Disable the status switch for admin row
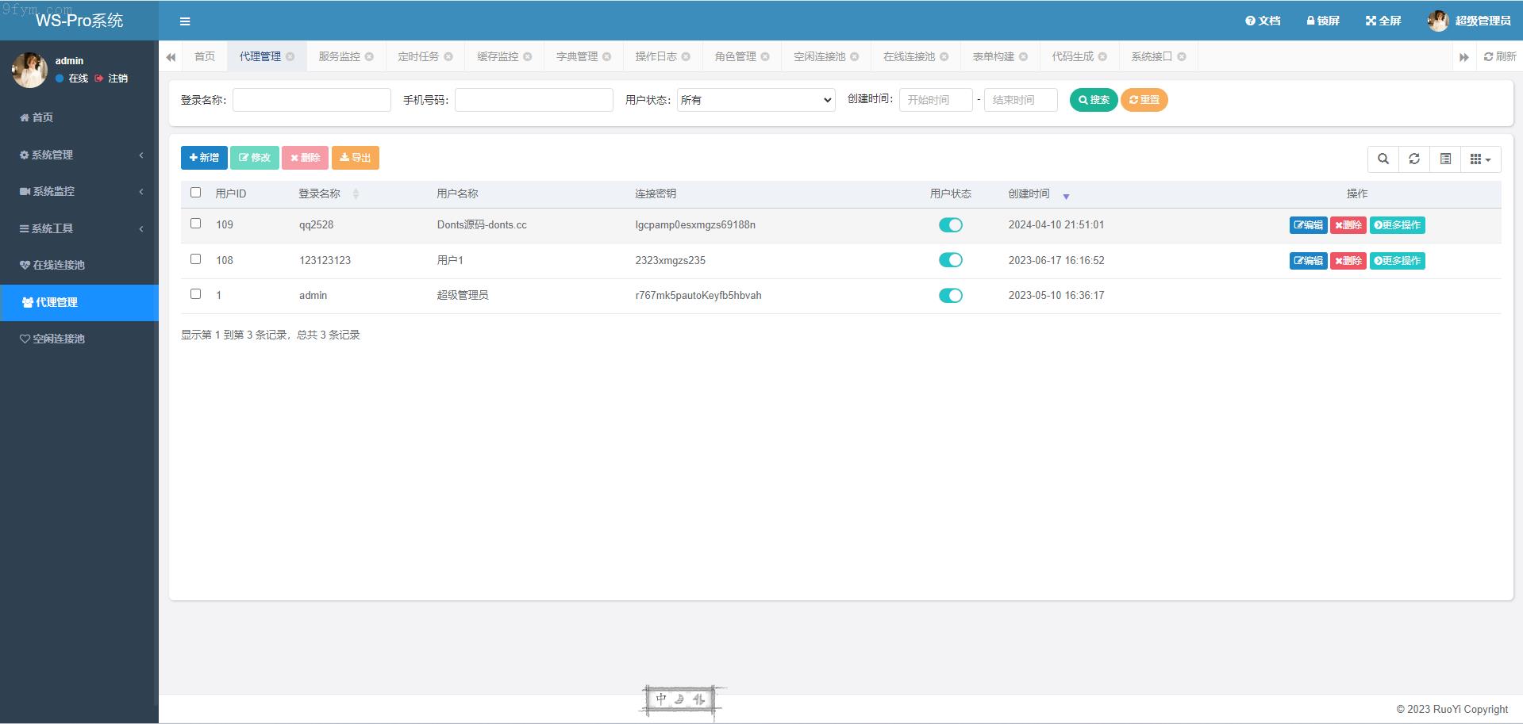This screenshot has width=1523, height=724. [950, 296]
